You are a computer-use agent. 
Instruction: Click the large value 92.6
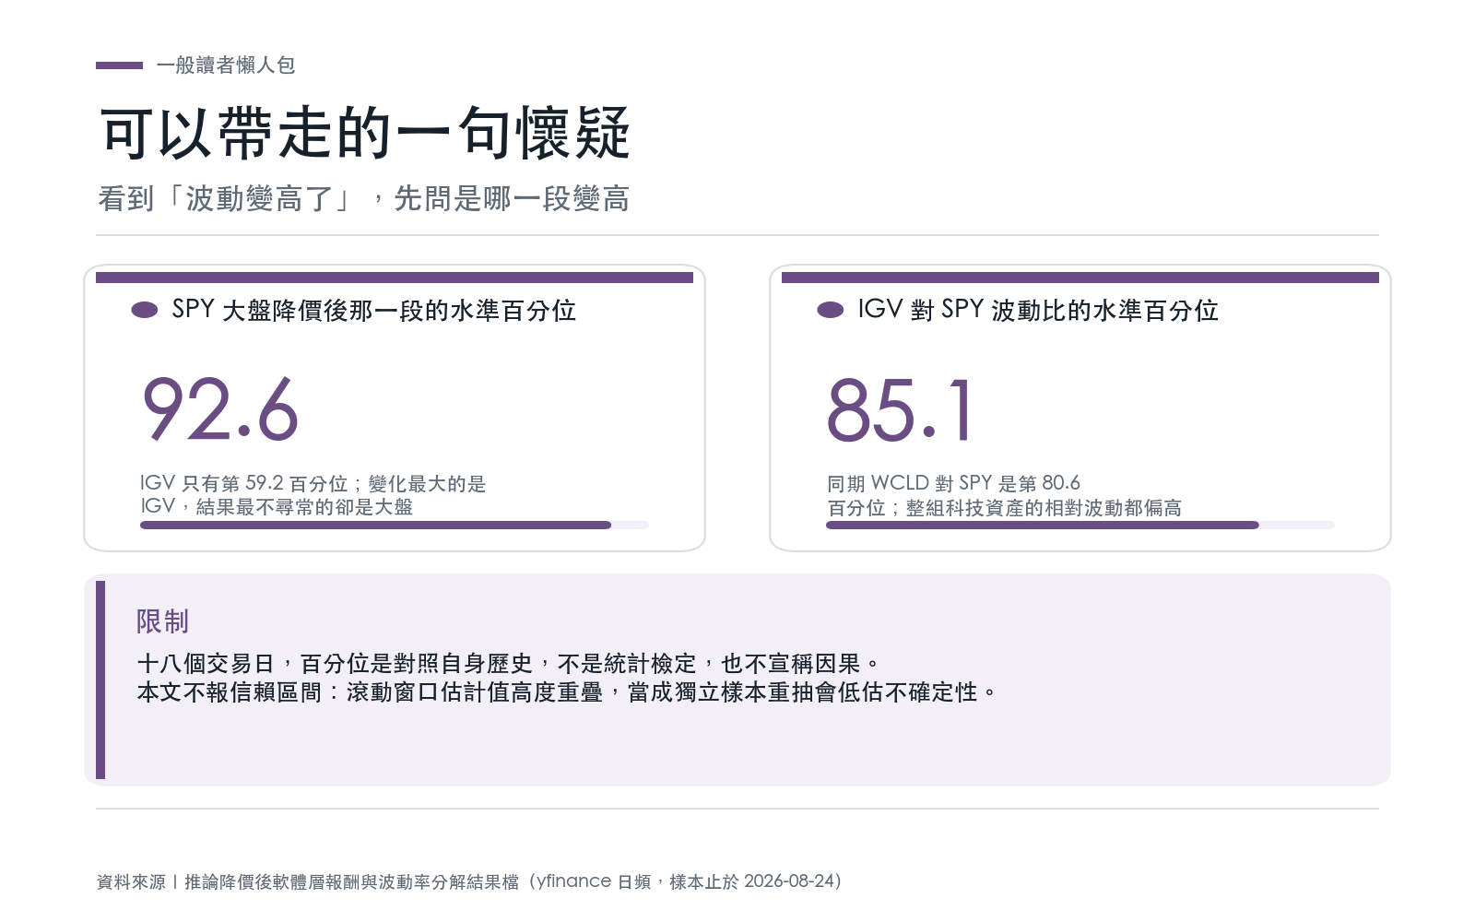pyautogui.click(x=220, y=409)
